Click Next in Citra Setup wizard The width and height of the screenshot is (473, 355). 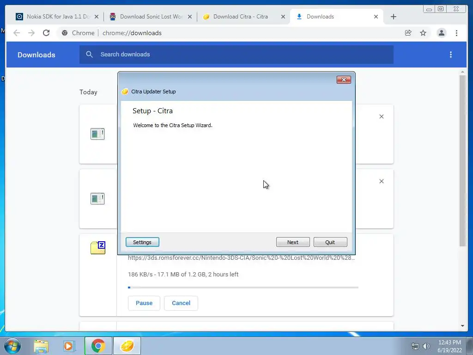click(x=292, y=242)
